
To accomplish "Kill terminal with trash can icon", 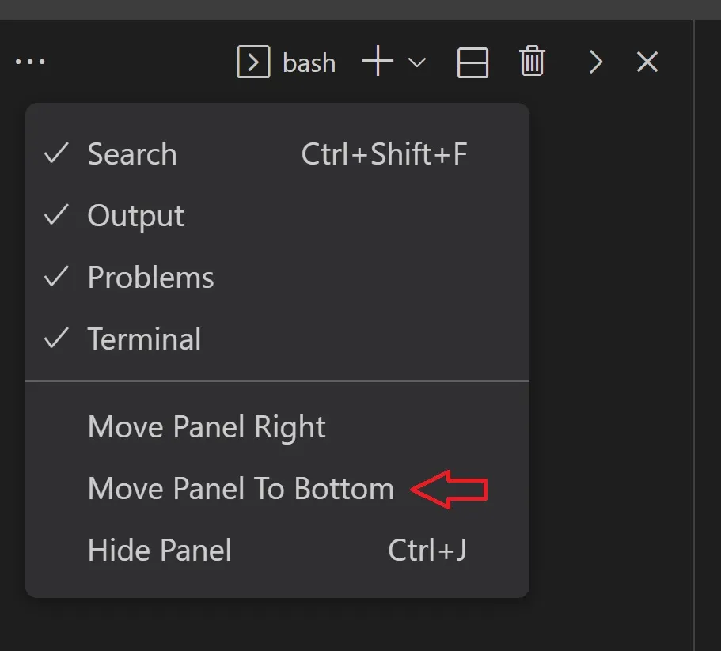I will [532, 62].
